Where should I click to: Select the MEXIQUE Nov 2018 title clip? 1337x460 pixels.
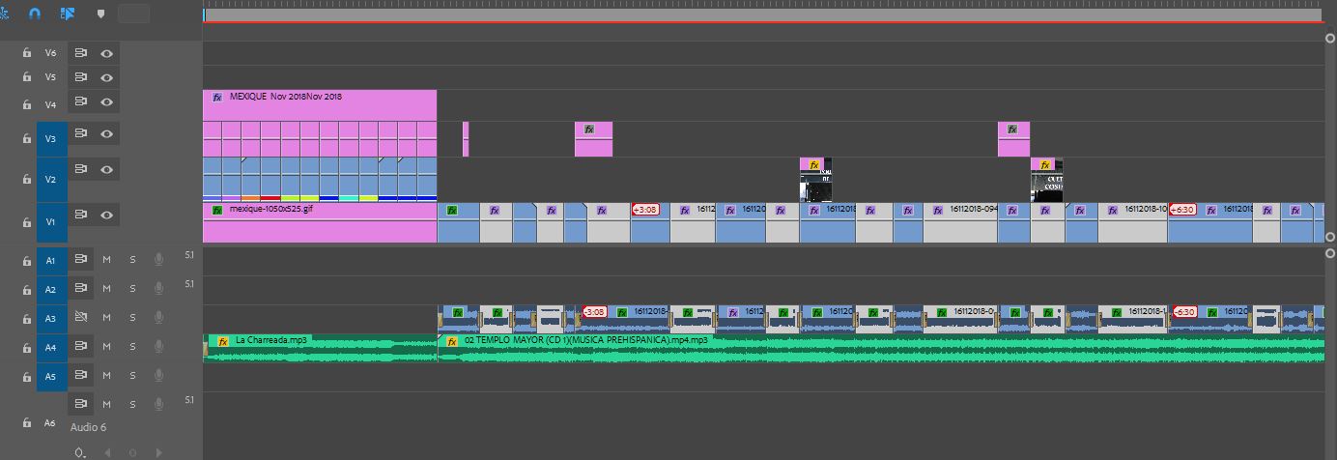coord(320,104)
